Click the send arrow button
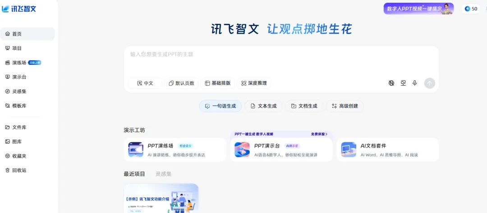487x213 pixels. point(430,83)
